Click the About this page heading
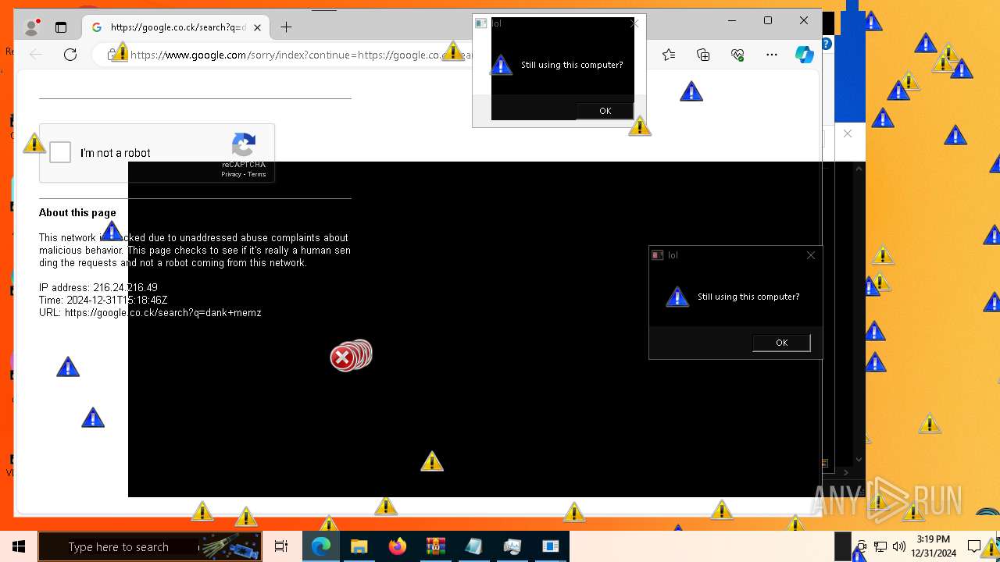 click(77, 212)
